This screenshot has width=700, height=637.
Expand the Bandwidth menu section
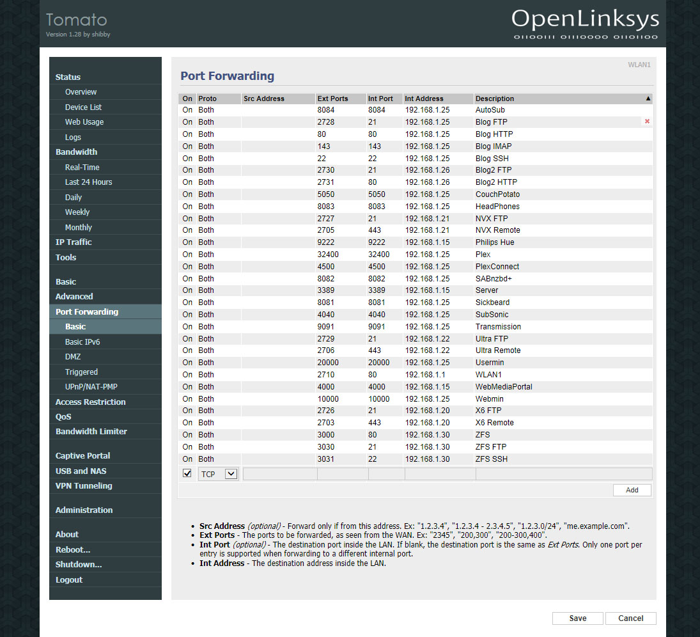click(x=76, y=152)
